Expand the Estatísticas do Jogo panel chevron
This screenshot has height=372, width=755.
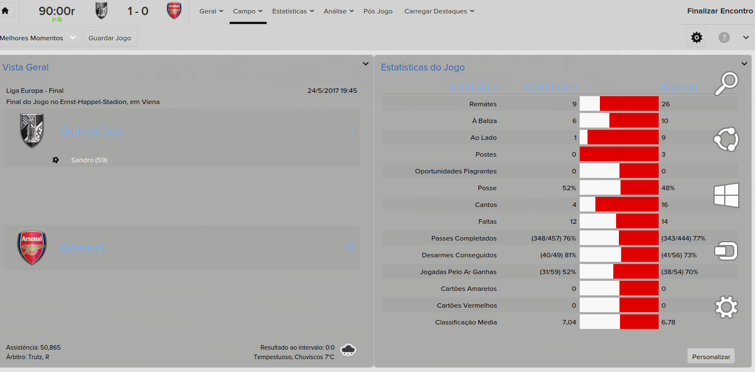tap(744, 64)
